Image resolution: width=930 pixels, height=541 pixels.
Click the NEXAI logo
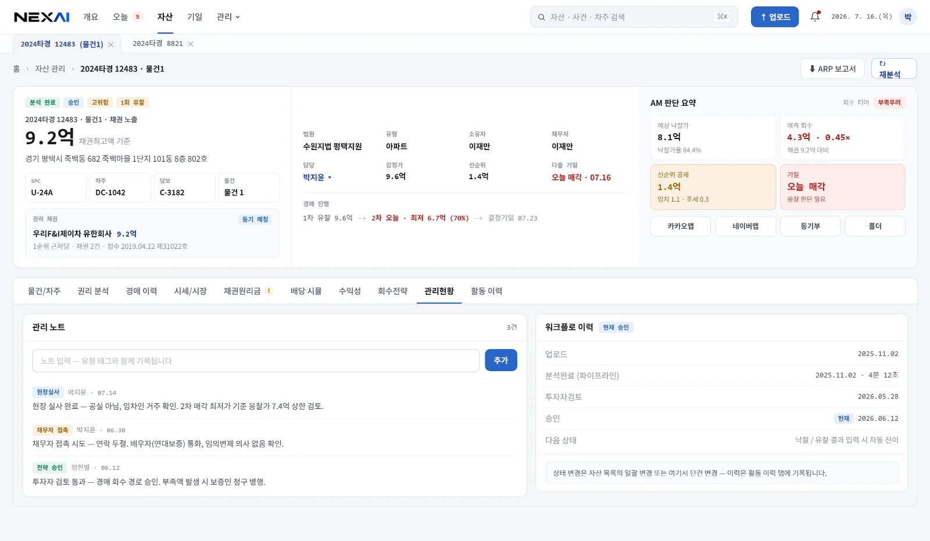click(42, 17)
